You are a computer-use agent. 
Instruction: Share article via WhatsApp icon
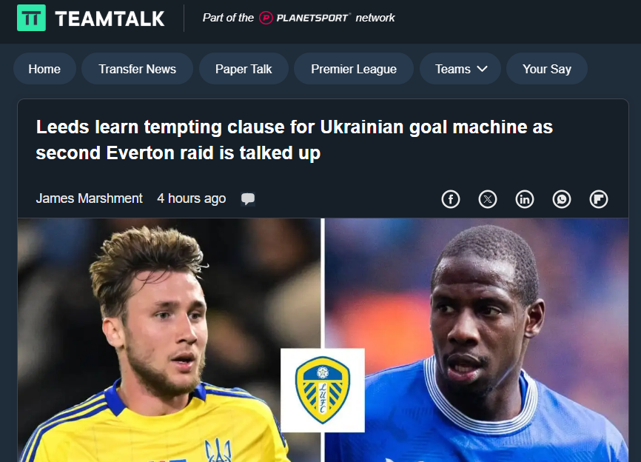coord(562,199)
